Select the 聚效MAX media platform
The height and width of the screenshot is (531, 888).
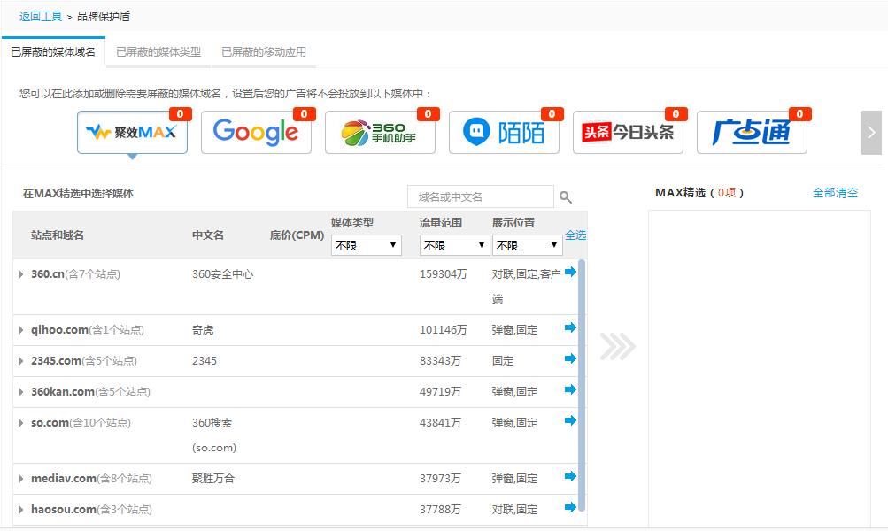(132, 133)
